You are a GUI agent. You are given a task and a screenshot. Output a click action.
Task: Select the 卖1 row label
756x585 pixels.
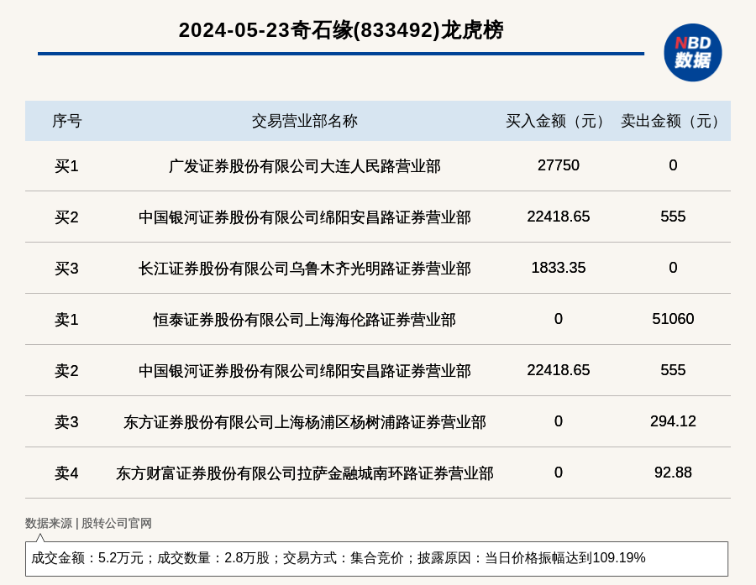[x=66, y=320]
